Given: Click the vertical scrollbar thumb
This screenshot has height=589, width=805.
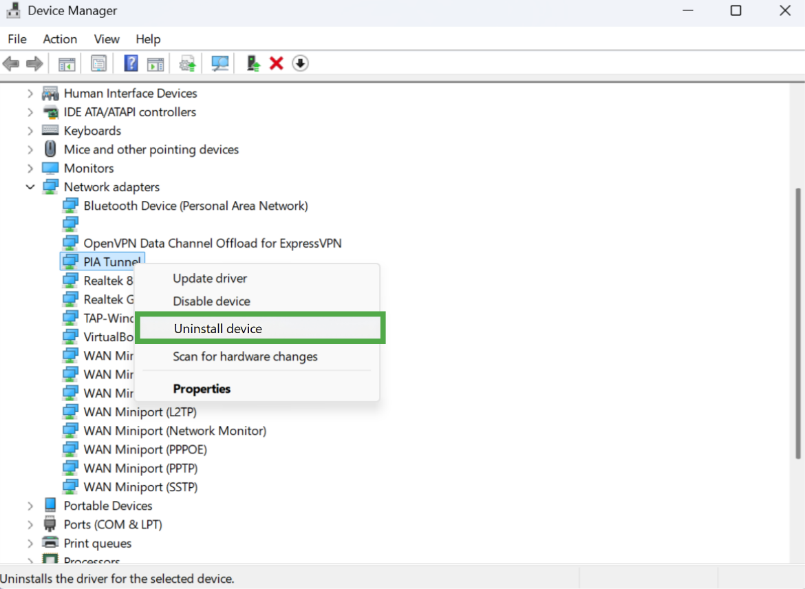Looking at the screenshot, I should (x=798, y=323).
